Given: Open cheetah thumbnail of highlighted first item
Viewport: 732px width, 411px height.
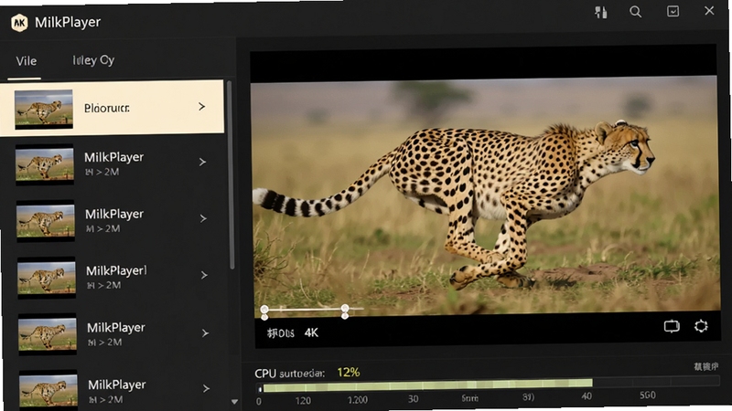Looking at the screenshot, I should point(44,109).
